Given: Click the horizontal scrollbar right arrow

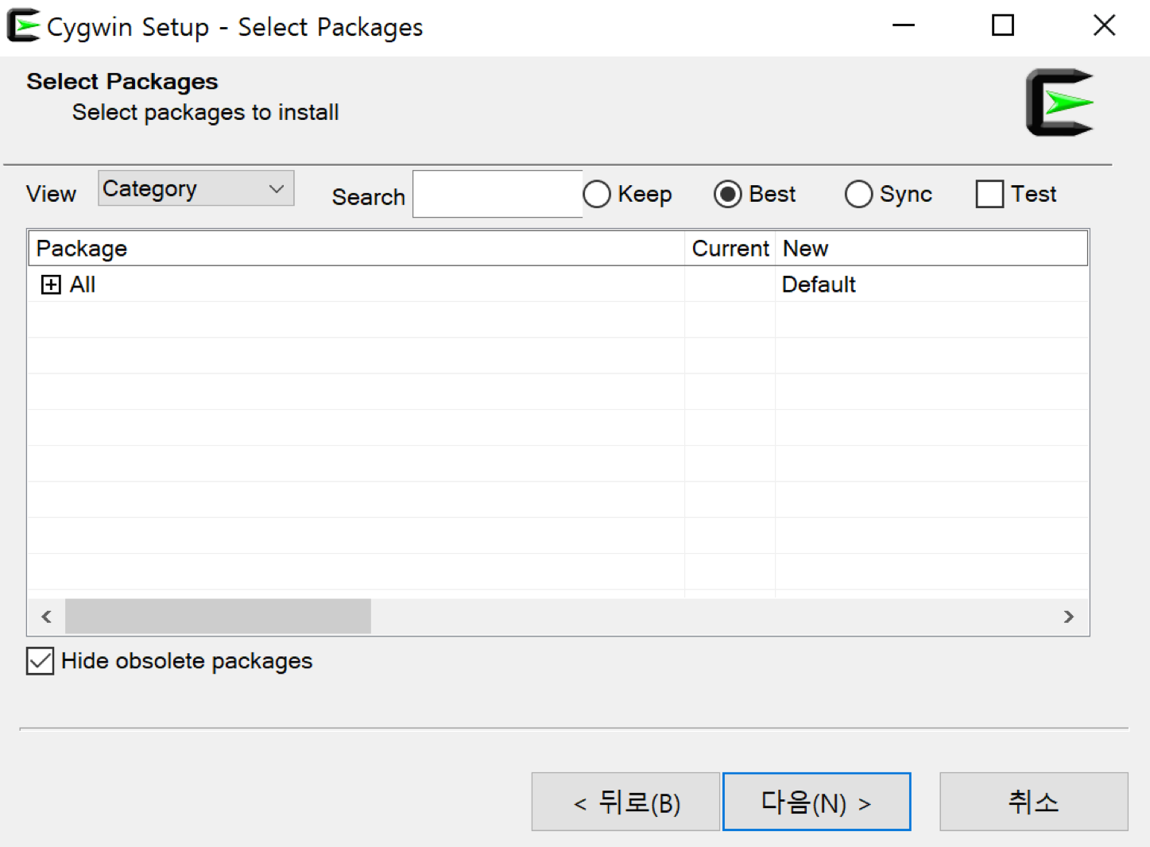Looking at the screenshot, I should click(x=1069, y=617).
